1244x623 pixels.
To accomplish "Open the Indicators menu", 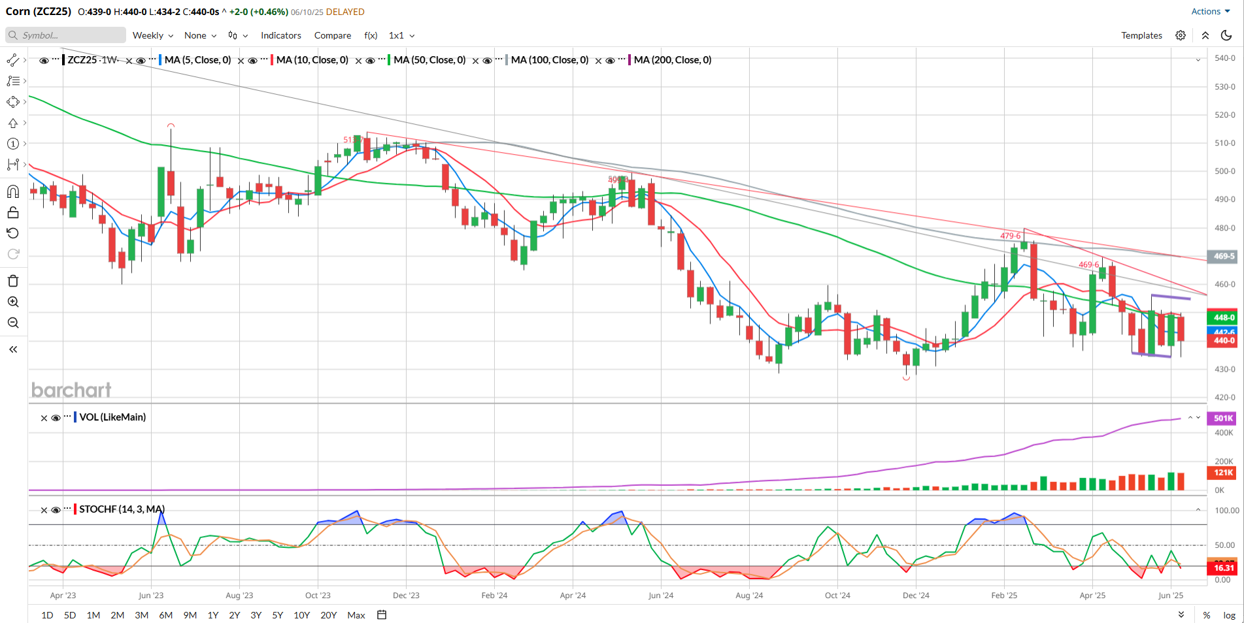I will (x=281, y=35).
